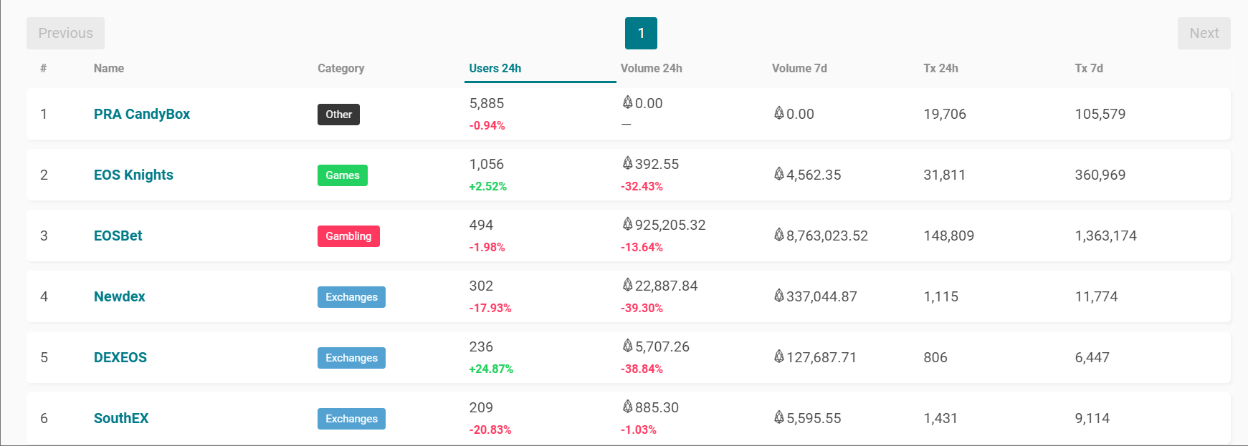
Task: Open the DEXEOS dapp link
Action: 120,357
